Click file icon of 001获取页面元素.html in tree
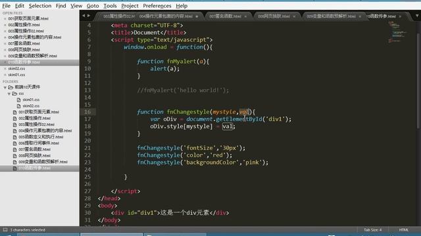The height and width of the screenshot is (236, 421). pos(14,112)
